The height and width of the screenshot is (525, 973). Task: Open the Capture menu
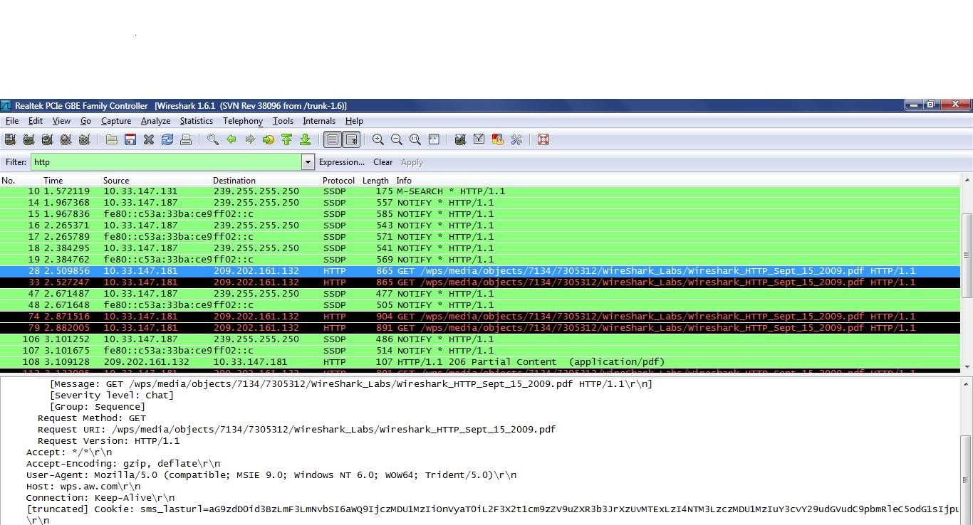116,121
